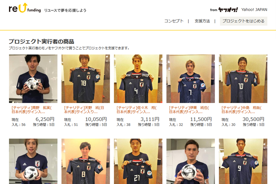Click the reU funding logo
Screen dimensions: 276x184
point(25,8)
